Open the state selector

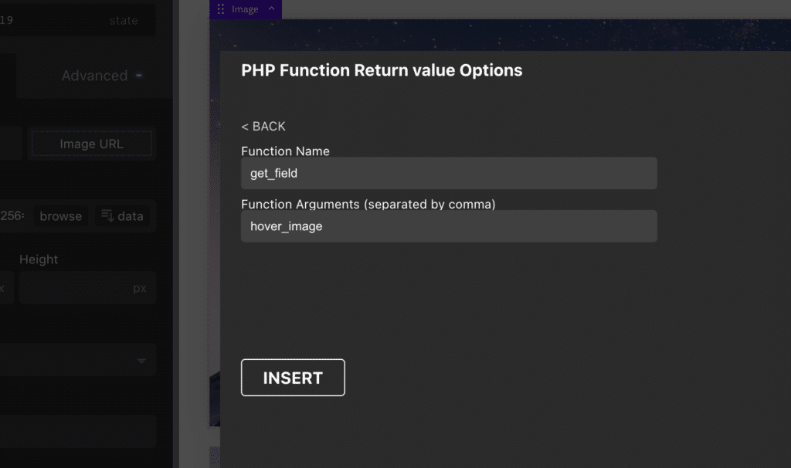(x=124, y=21)
